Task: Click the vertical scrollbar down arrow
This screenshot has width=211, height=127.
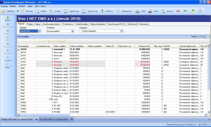Action: (209, 112)
